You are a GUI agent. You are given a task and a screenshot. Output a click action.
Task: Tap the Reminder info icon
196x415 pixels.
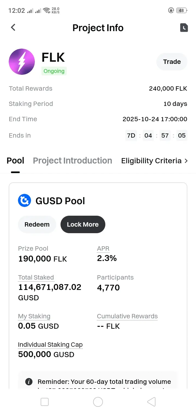[x=29, y=382]
